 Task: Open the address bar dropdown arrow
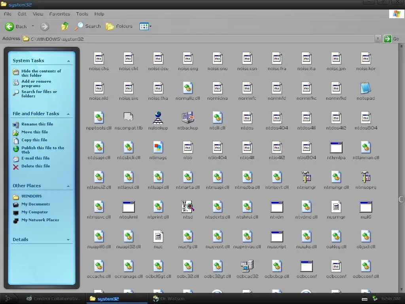pyautogui.click(x=378, y=39)
